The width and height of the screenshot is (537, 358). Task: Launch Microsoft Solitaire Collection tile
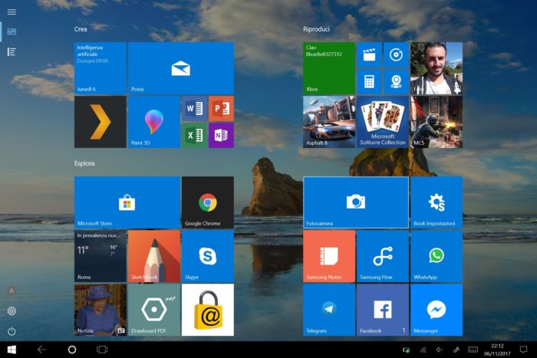pyautogui.click(x=383, y=122)
